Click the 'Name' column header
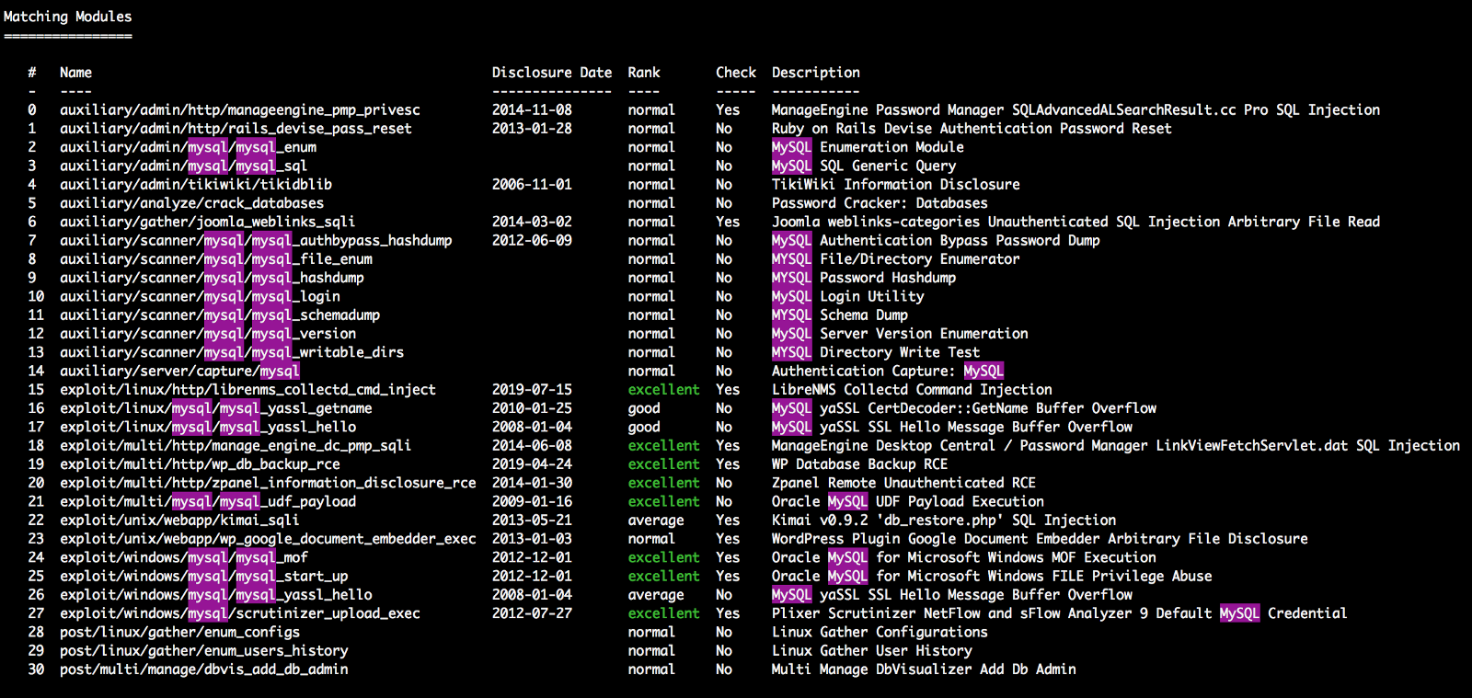 coord(75,73)
